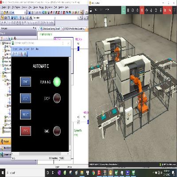The width and height of the screenshot is (177, 177).
Task: Click the Open project icon in GX Works2 toolbar
Action: pyautogui.click(x=5, y=13)
